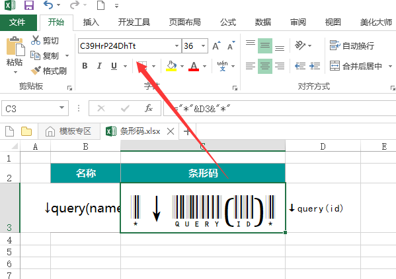Switch to the 插入 ribbon tab
Screen dimensions: 396x279
91,22
